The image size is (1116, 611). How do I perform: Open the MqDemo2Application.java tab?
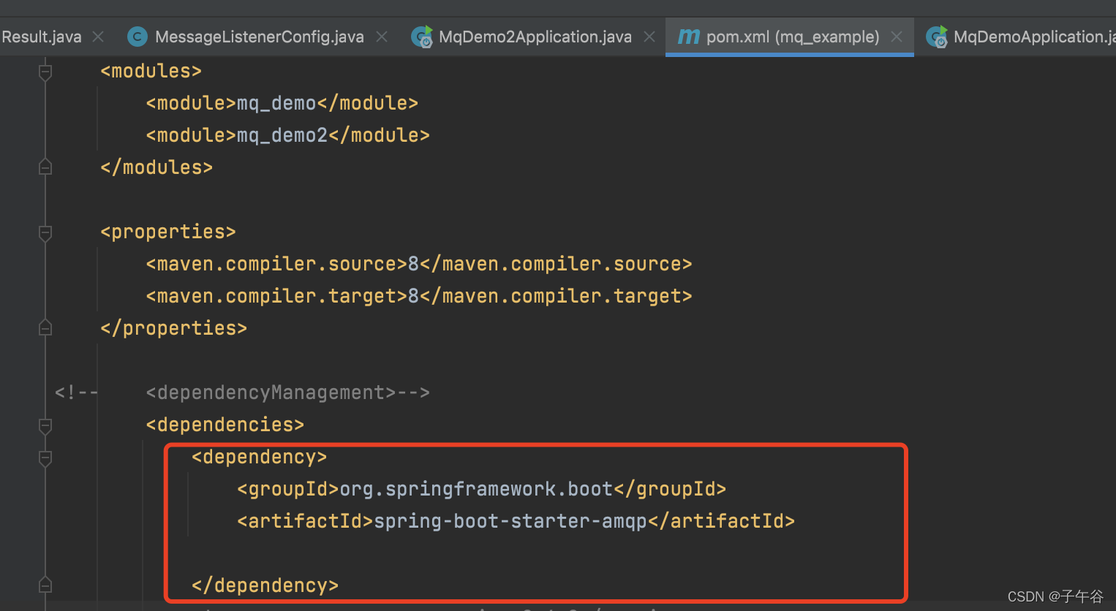(x=534, y=37)
